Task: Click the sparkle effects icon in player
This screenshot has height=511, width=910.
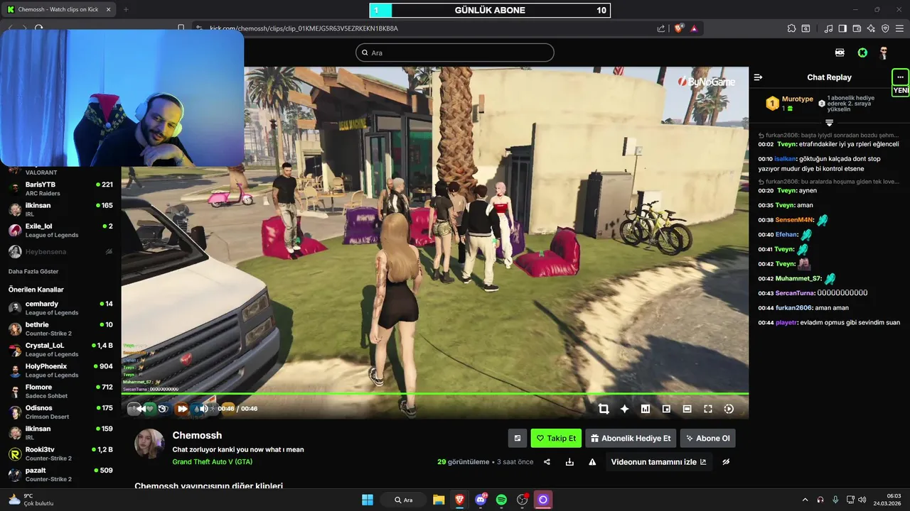Action: point(624,409)
